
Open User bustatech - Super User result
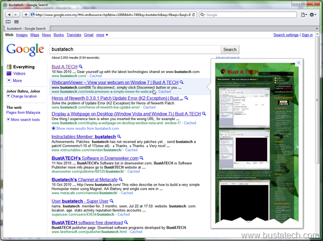pyautogui.click(x=80, y=201)
